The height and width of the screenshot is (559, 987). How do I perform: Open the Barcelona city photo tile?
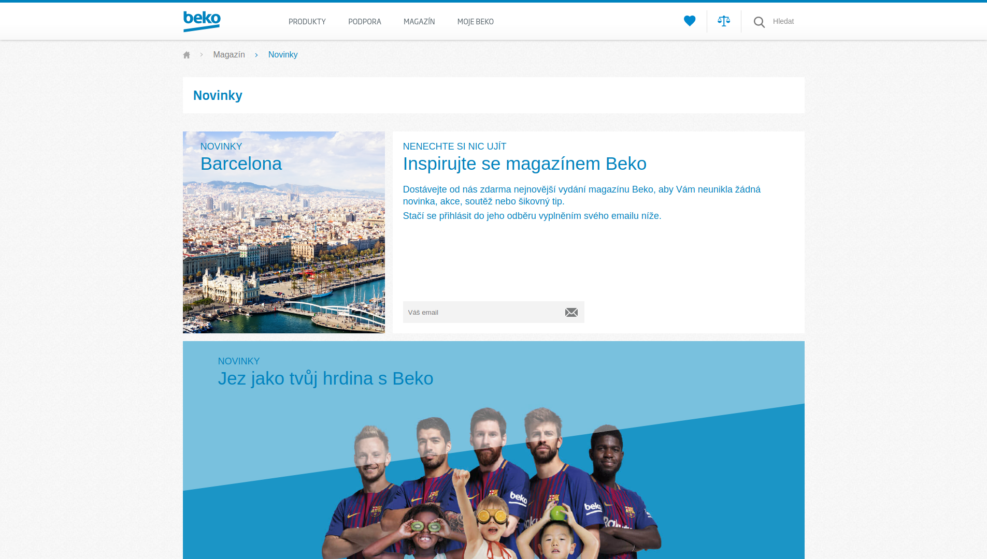284,232
